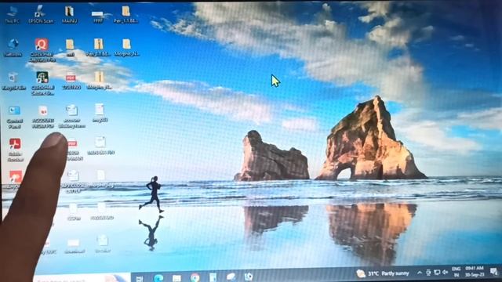Open the Control Panel desktop shortcut
The height and width of the screenshot is (282, 502).
[x=14, y=117]
